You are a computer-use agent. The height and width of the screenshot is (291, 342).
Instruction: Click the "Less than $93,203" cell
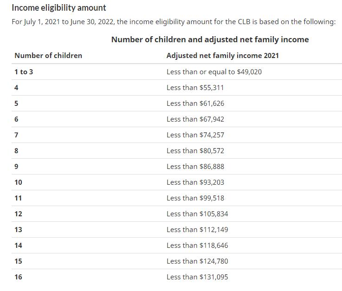pos(195,182)
